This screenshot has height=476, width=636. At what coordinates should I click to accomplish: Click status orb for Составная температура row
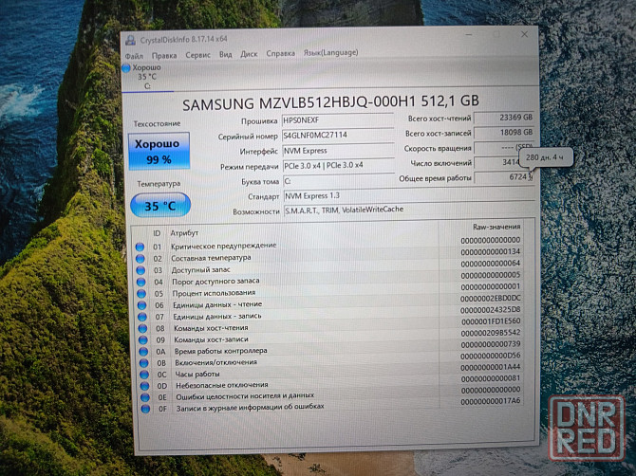[140, 259]
